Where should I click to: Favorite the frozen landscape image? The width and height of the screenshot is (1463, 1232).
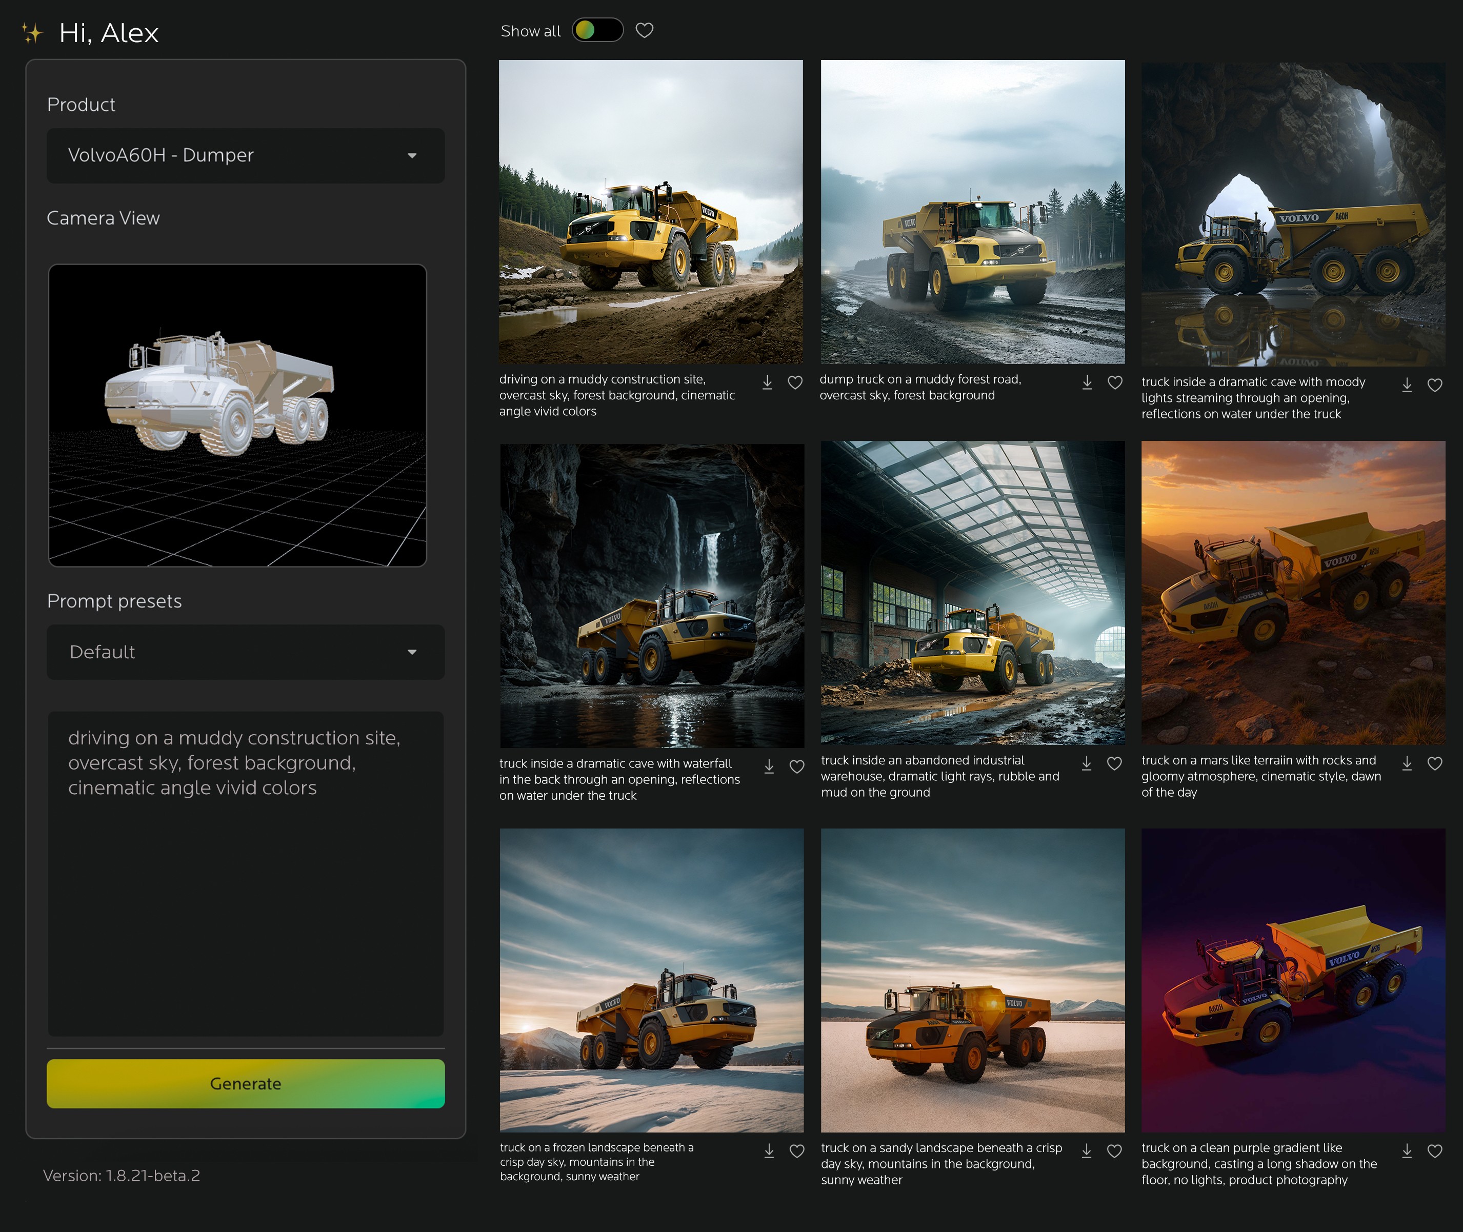(796, 1150)
